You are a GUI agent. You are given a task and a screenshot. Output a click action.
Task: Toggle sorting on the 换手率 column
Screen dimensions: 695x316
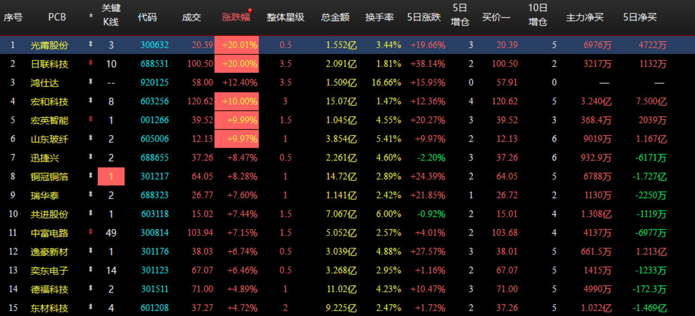(379, 17)
